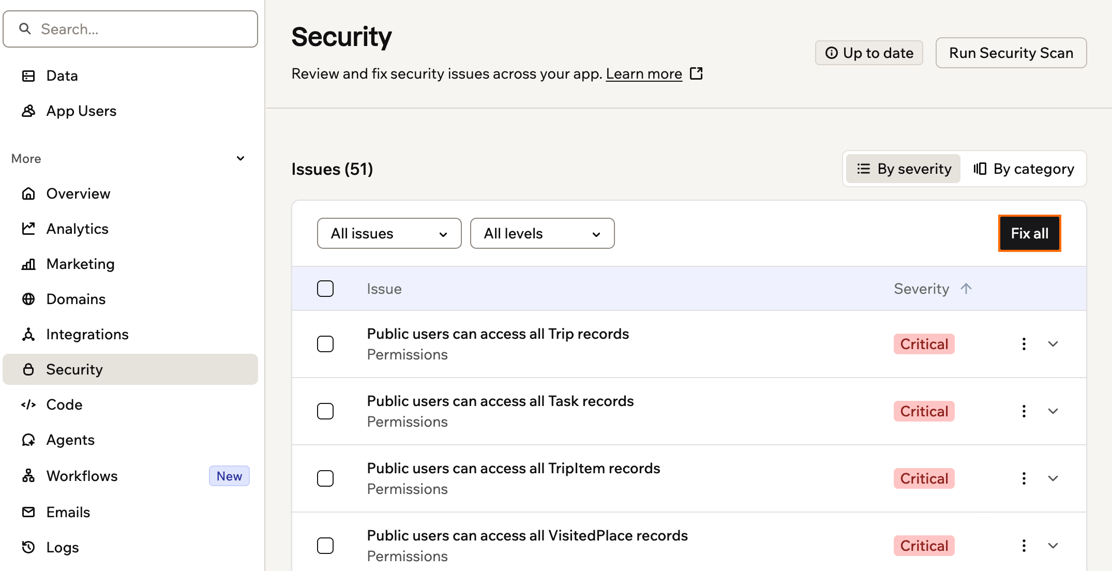Screen dimensions: 1112x571
Task: Click the Up to date status button
Action: point(869,53)
